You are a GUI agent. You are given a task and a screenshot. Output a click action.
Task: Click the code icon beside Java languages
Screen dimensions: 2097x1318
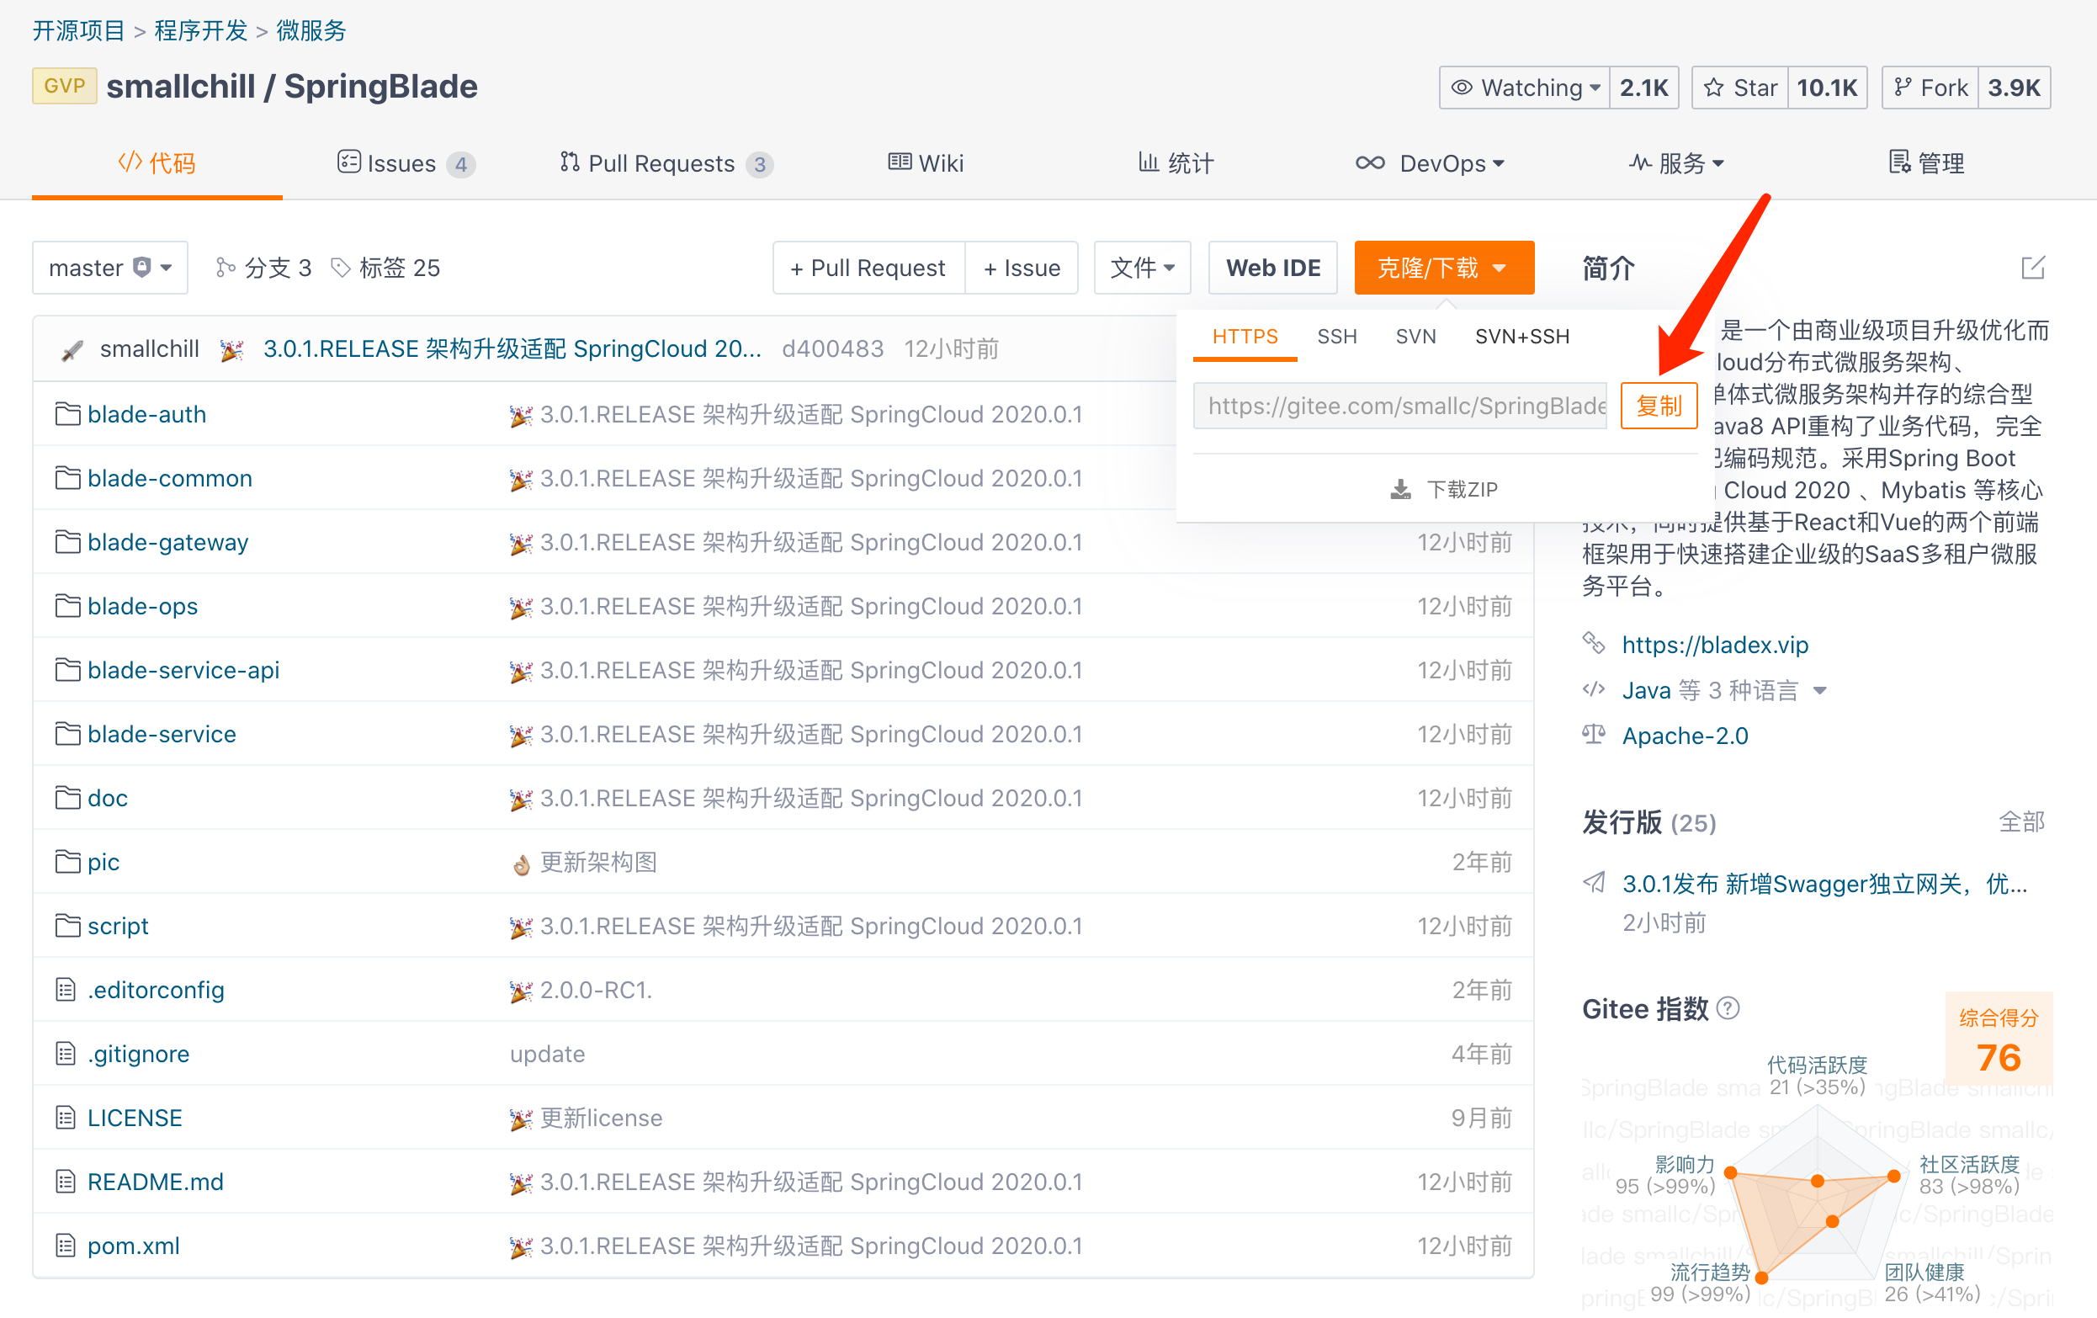coord(1594,689)
